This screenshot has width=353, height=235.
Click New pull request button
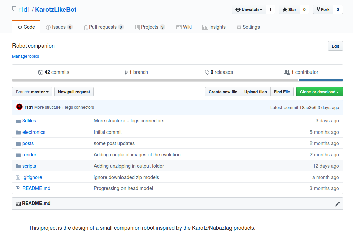74,92
